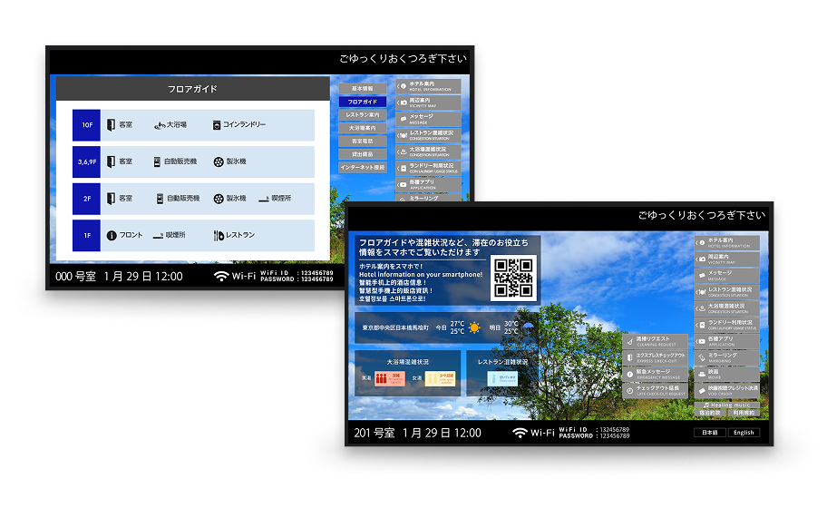
Task: Select the Late Check-Out Request clock icon
Action: pos(629,390)
